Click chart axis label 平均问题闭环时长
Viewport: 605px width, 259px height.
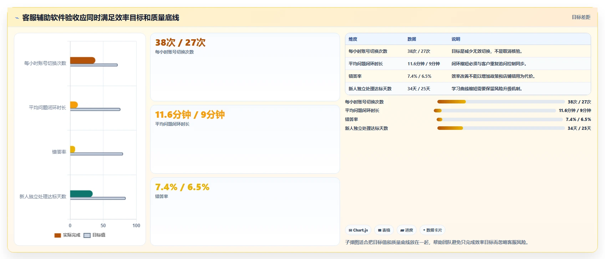(x=47, y=107)
